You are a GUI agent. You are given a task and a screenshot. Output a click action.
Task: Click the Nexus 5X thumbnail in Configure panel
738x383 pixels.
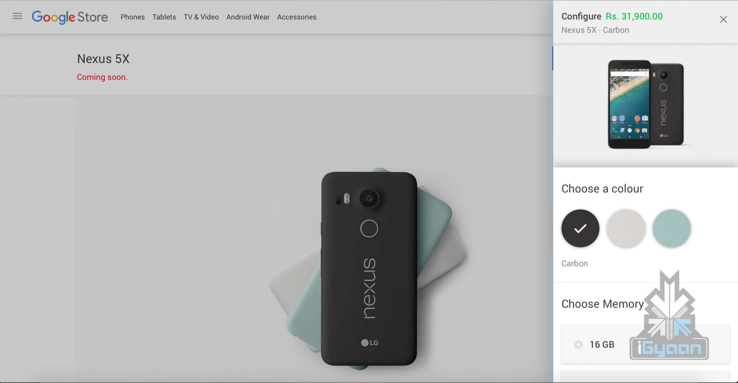(x=645, y=104)
